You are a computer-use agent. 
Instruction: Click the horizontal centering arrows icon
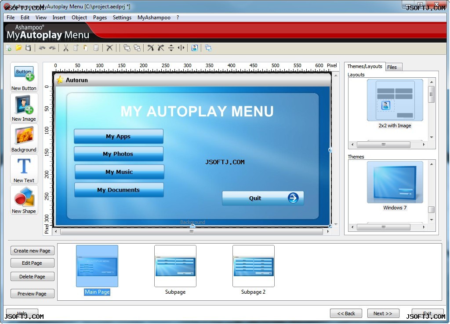181,48
